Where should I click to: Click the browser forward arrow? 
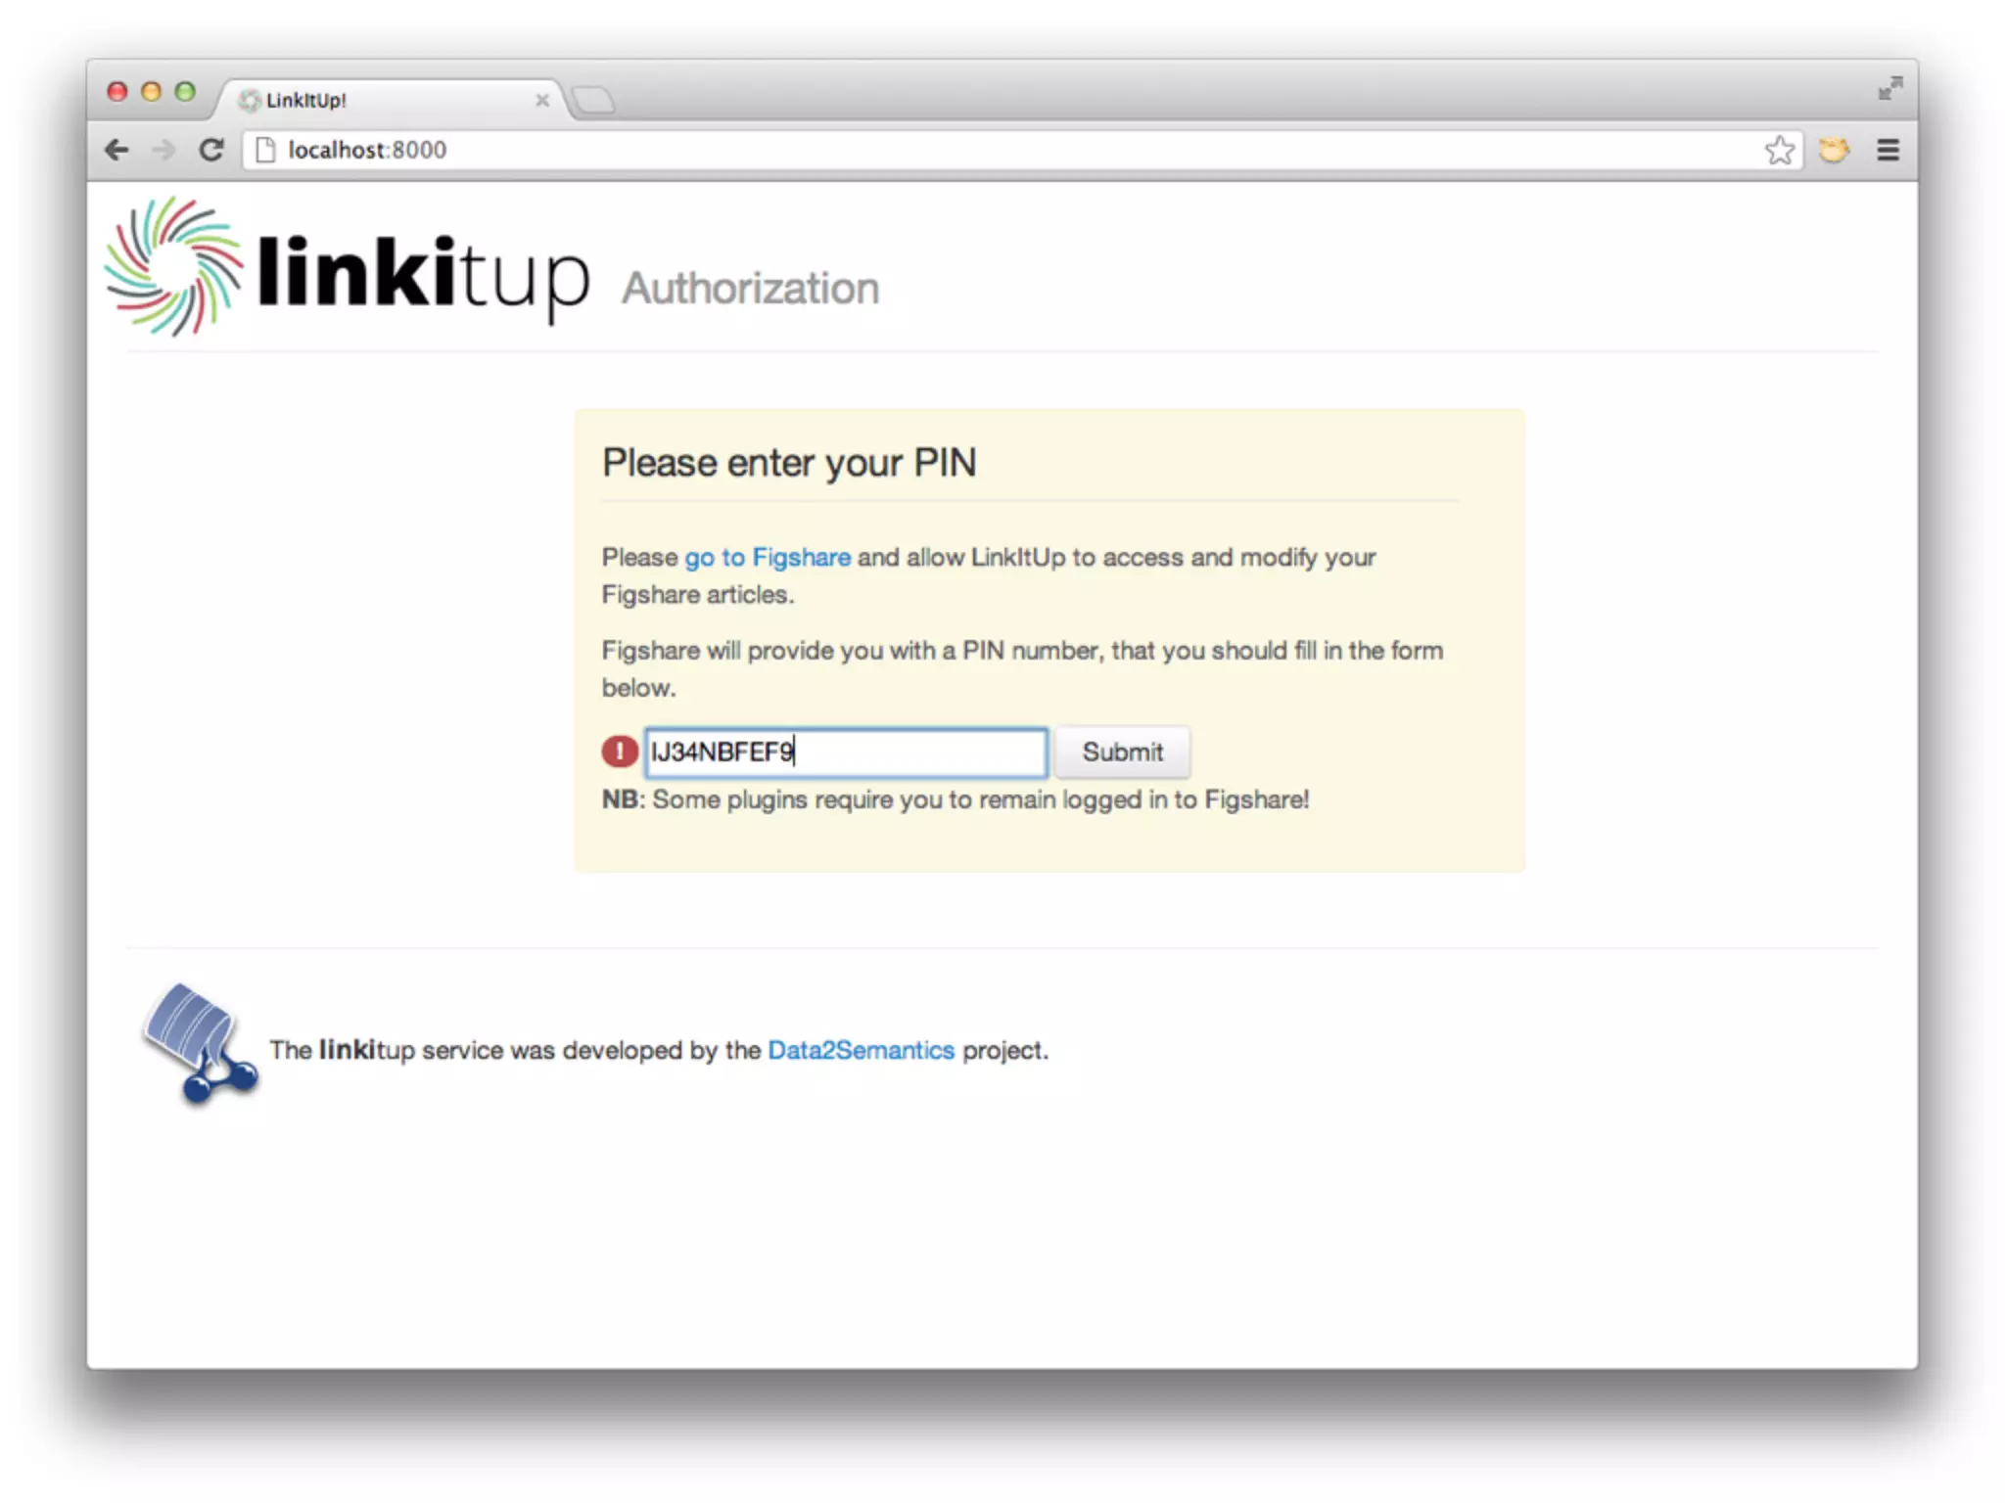pos(163,150)
